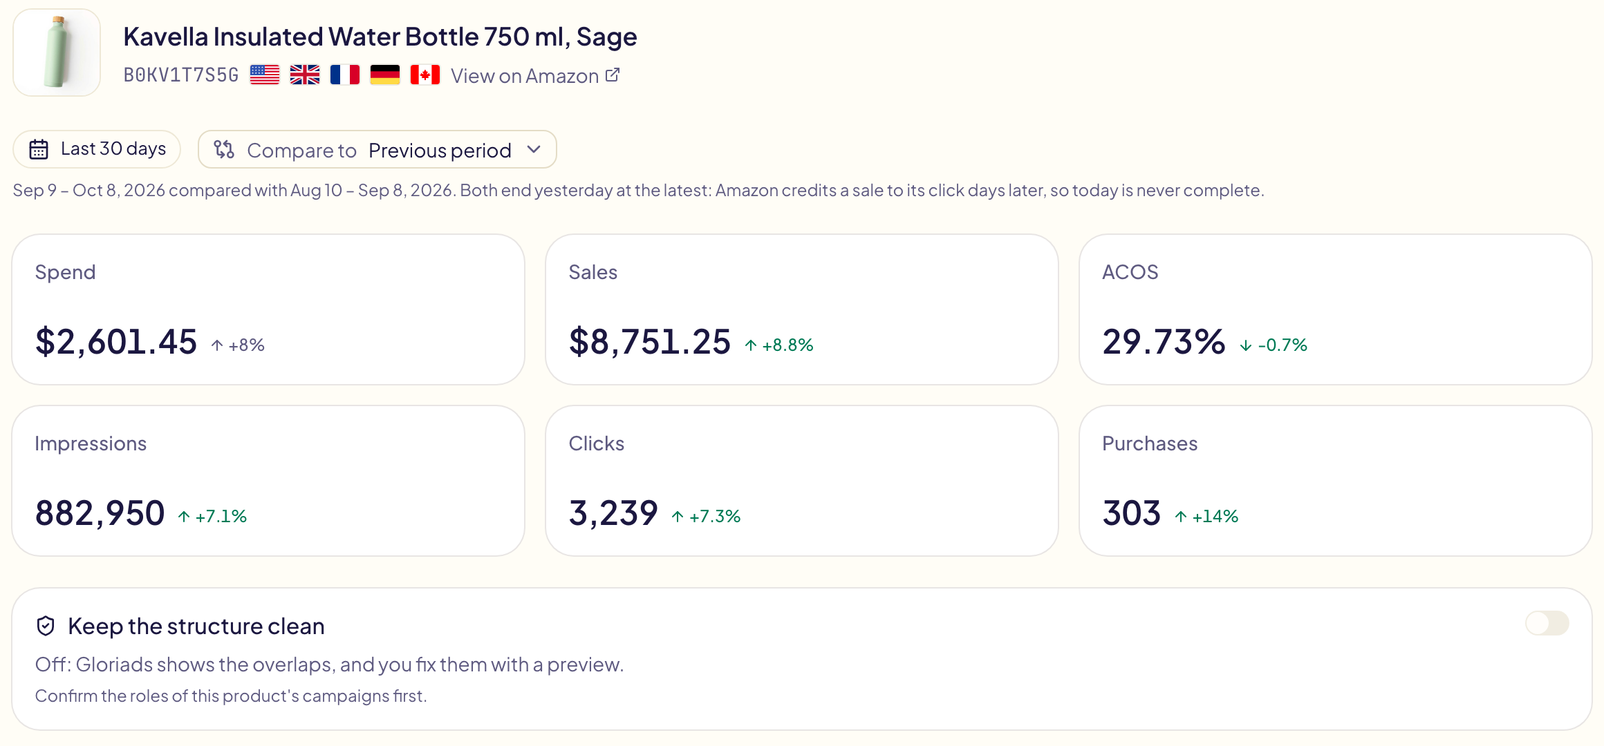Click the Purchases value 303

[x=1132, y=513]
